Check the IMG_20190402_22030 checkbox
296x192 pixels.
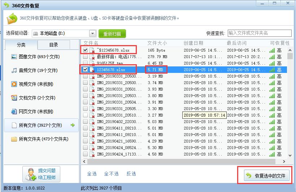point(85,122)
